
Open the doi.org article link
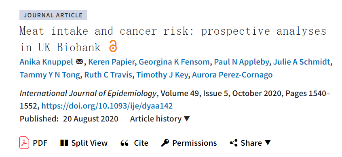(107, 106)
